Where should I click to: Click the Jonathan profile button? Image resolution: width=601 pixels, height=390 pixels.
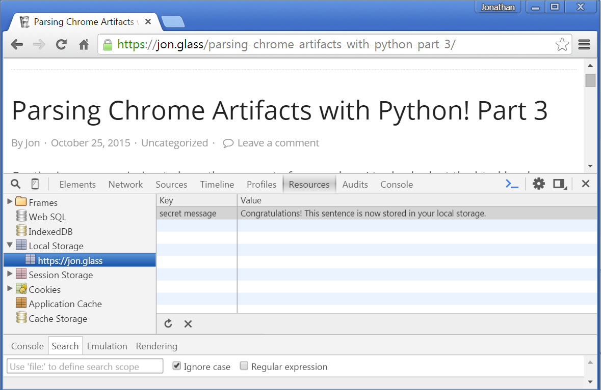[x=498, y=7]
